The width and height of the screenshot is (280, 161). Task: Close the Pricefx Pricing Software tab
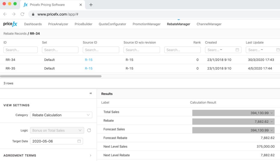(81, 5)
